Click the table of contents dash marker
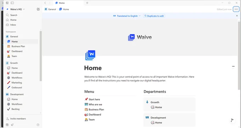This screenshot has height=128, width=241. tap(233, 66)
